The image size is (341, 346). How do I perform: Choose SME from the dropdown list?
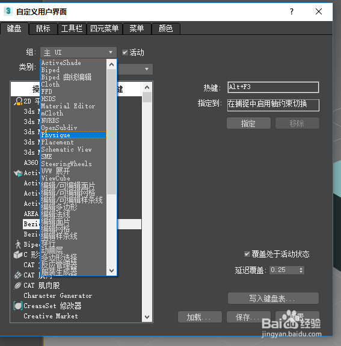pos(73,156)
